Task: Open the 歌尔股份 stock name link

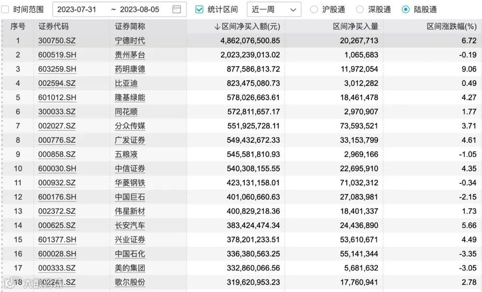Action: [x=130, y=282]
